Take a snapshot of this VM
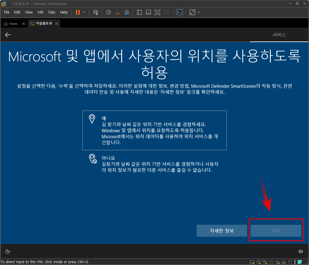This screenshot has width=309, height=265. (108, 12)
